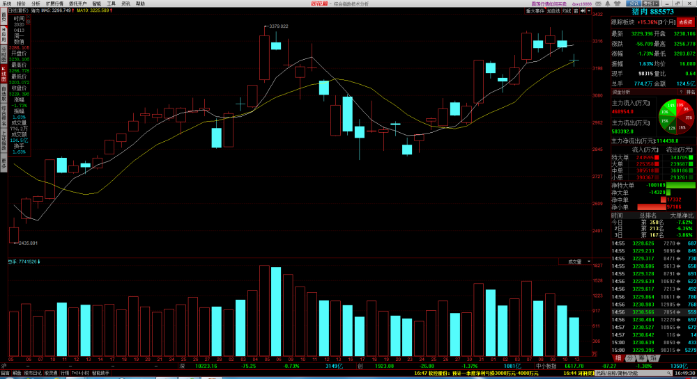Open the 帮助 menu
Viewport: 697px width, 379px height.
[x=141, y=3]
